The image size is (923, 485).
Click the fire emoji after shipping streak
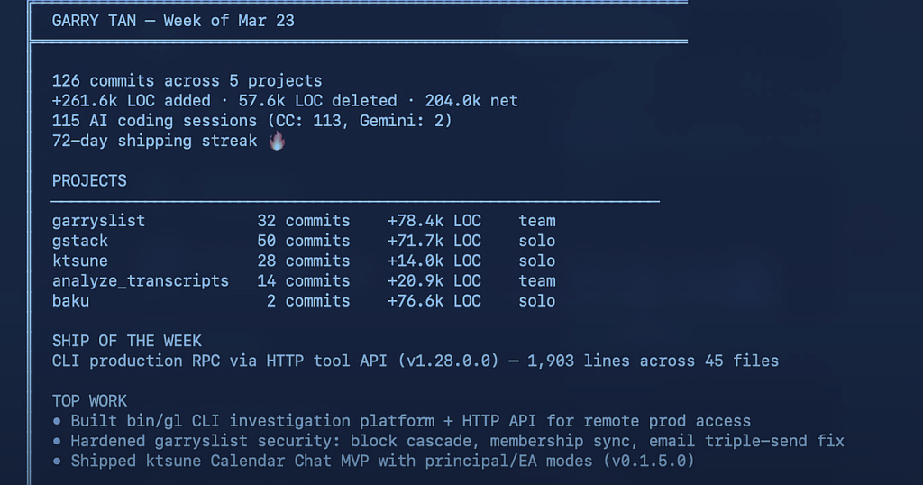(x=278, y=141)
